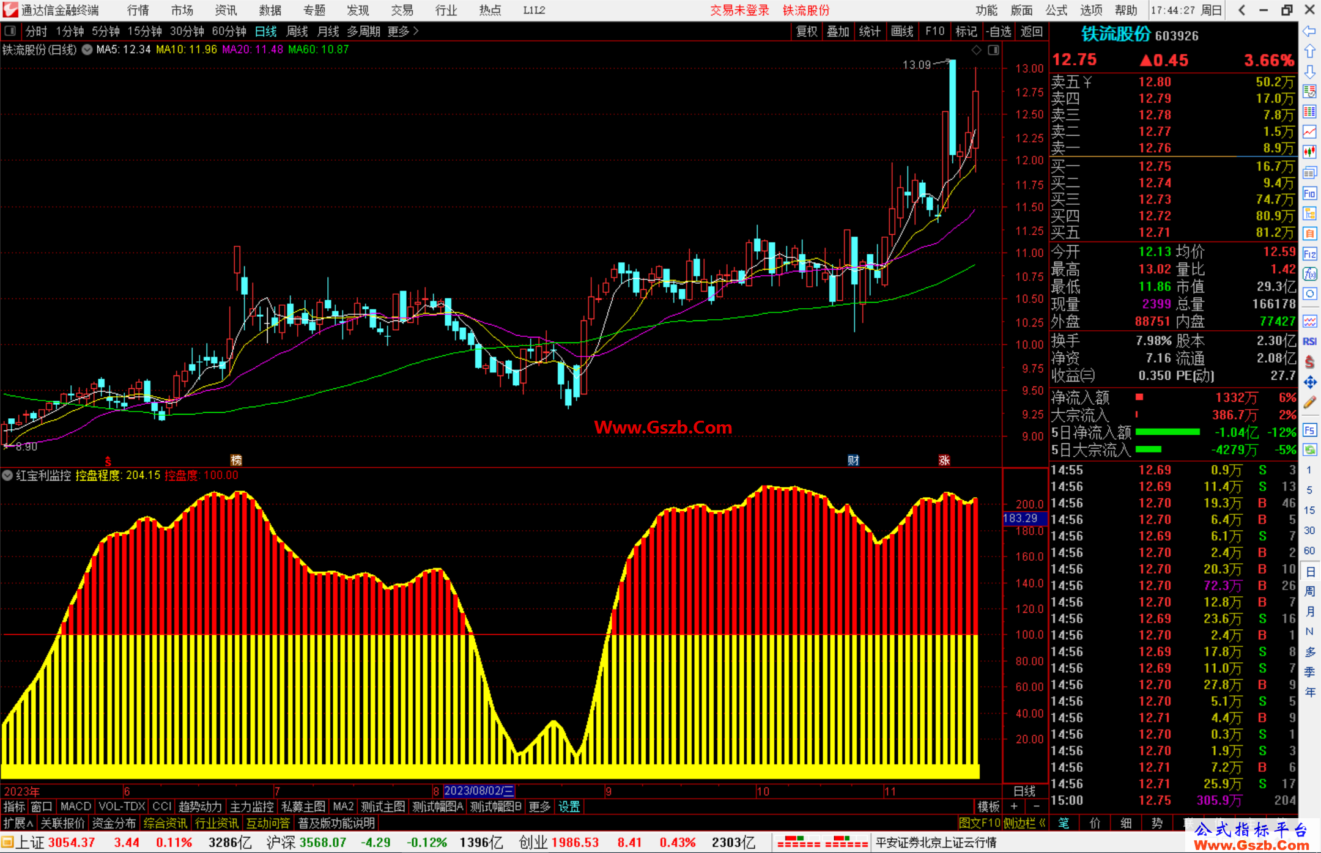
Task: Click the green refresh sidebar icon
Action: pyautogui.click(x=1309, y=450)
